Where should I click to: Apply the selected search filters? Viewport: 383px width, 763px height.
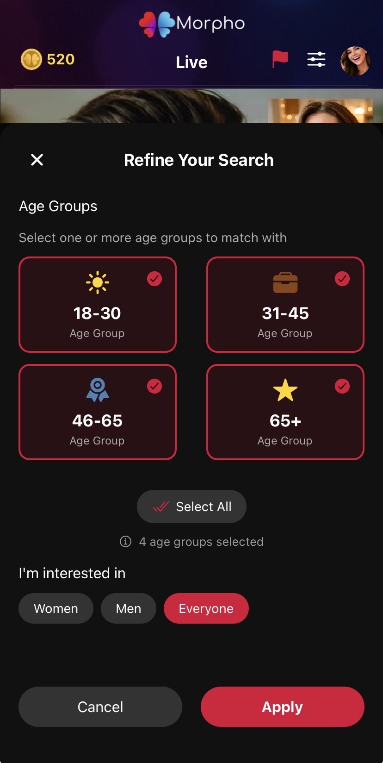283,707
